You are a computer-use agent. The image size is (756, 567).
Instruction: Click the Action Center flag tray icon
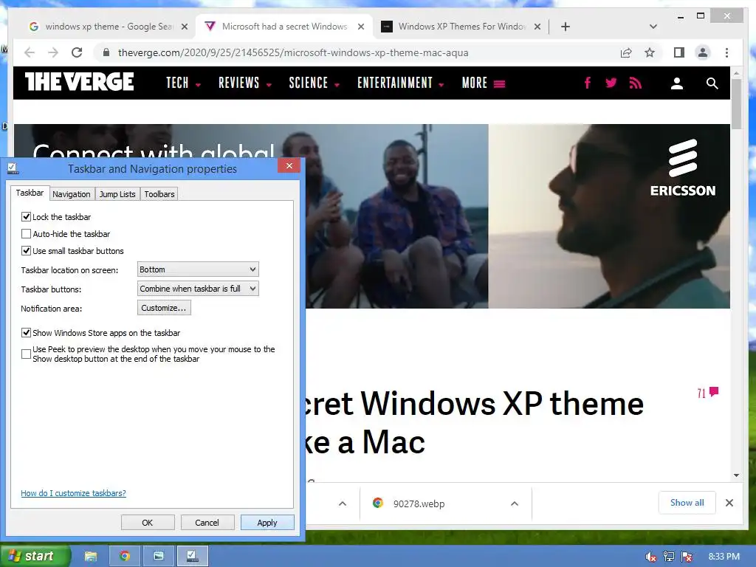[687, 557]
